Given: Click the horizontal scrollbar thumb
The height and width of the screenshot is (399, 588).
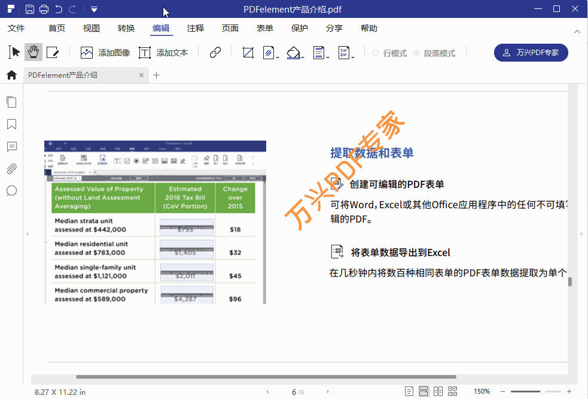Looking at the screenshot, I should tap(266, 376).
